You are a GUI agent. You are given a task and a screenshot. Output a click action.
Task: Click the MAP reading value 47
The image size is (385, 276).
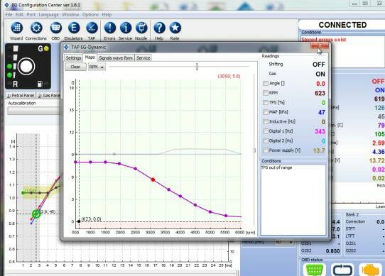(x=322, y=112)
